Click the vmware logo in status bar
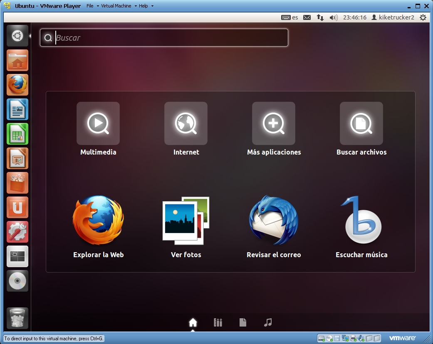 point(402,338)
